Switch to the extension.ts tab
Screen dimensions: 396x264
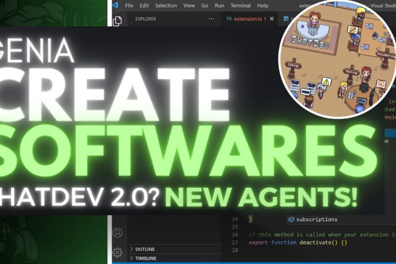point(250,19)
